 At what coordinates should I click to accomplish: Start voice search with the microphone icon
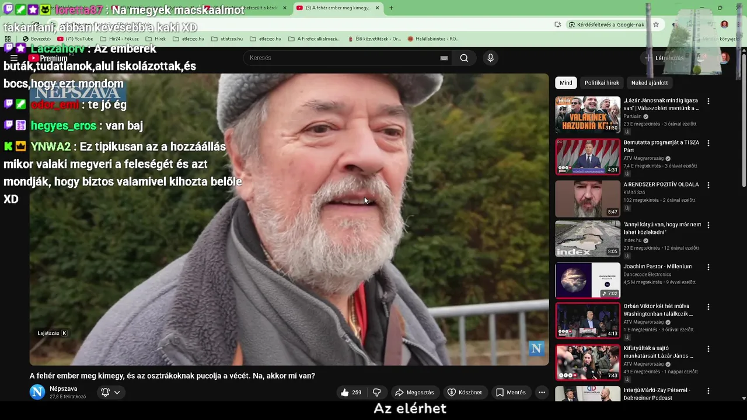[490, 58]
